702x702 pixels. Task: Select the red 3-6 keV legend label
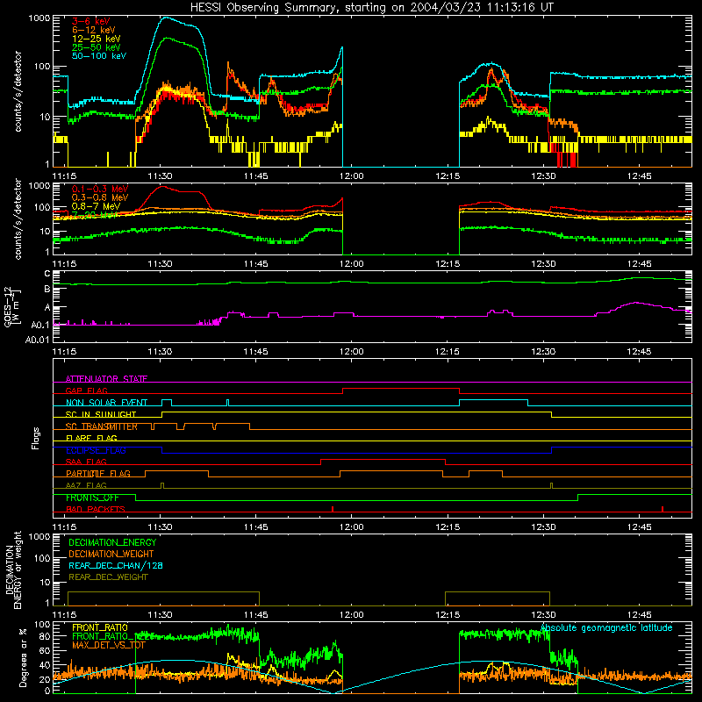click(91, 21)
